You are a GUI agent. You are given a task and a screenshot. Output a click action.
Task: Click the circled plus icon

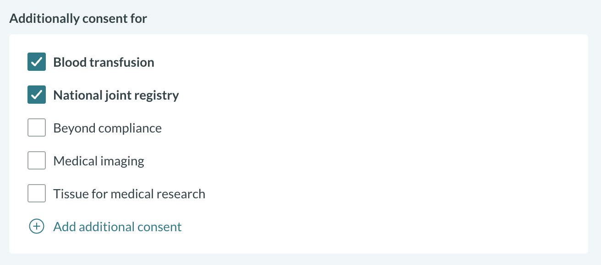tap(37, 227)
